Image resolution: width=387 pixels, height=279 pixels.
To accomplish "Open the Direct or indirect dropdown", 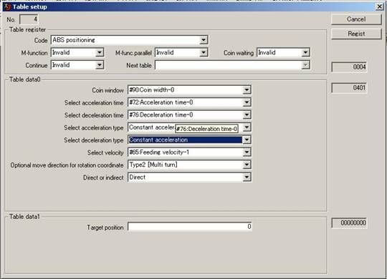I will pyautogui.click(x=247, y=177).
